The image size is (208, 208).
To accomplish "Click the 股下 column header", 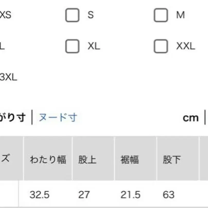I will point(171,160).
